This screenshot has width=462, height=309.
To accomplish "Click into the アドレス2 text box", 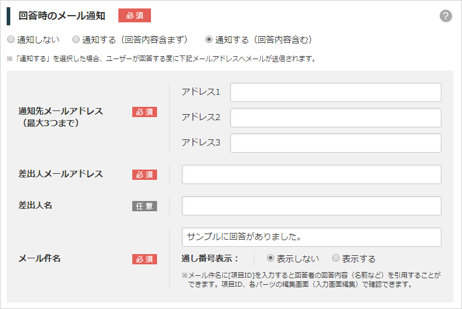I will coord(336,118).
